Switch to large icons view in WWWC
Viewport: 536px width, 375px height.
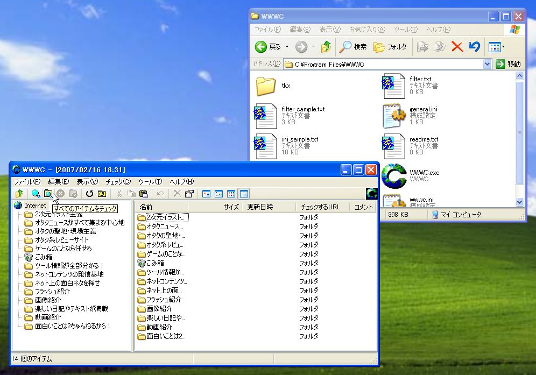pos(206,194)
